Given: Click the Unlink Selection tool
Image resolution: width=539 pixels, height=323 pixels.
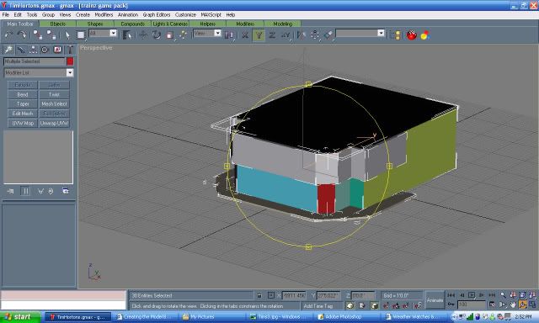Looking at the screenshot, I should [x=51, y=34].
